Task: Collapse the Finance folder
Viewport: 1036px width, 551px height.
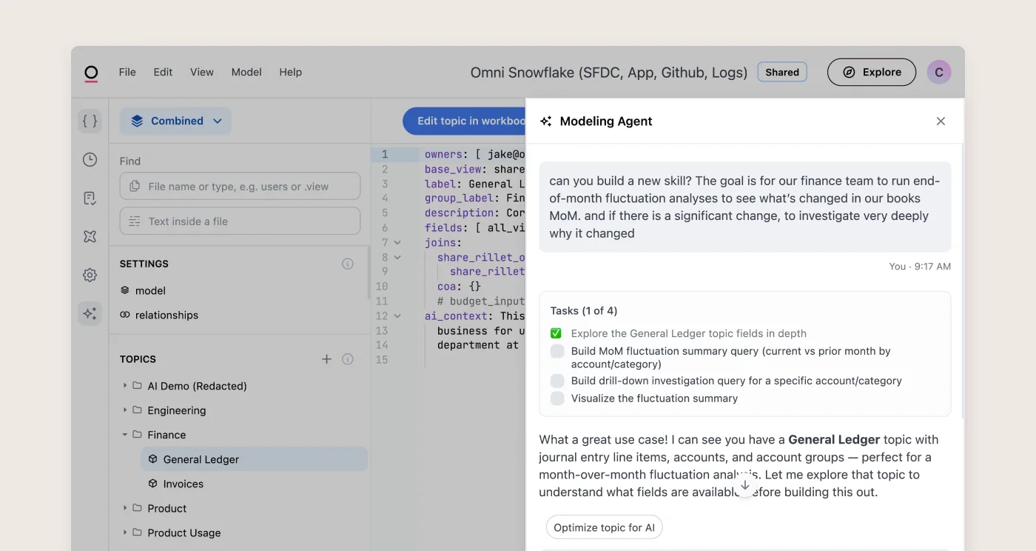Action: (125, 435)
